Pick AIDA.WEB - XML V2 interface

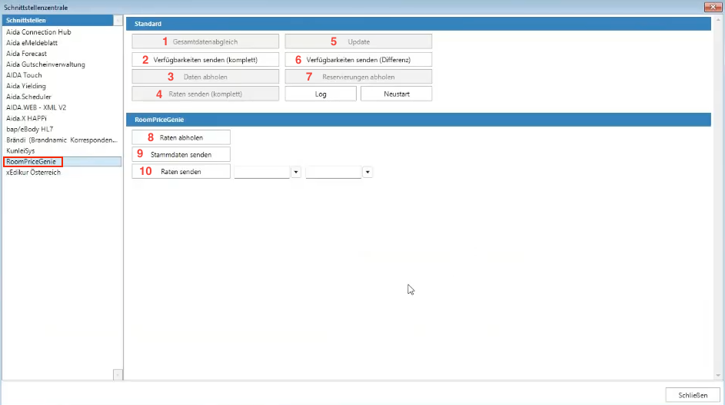[x=36, y=107]
